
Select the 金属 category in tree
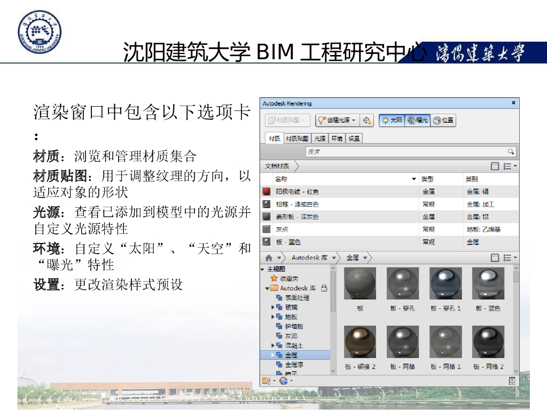coord(295,355)
